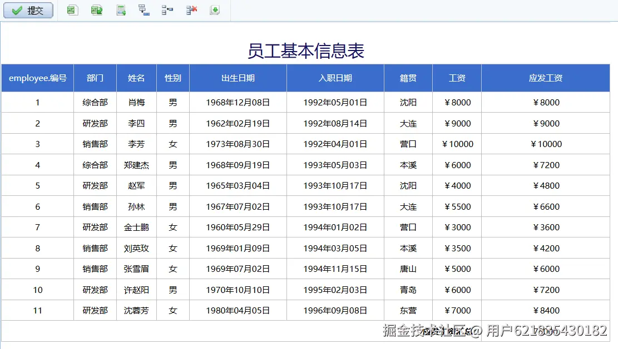The image size is (618, 349).
Task: Click the 部门 cell in employee row 6
Action: (95, 207)
